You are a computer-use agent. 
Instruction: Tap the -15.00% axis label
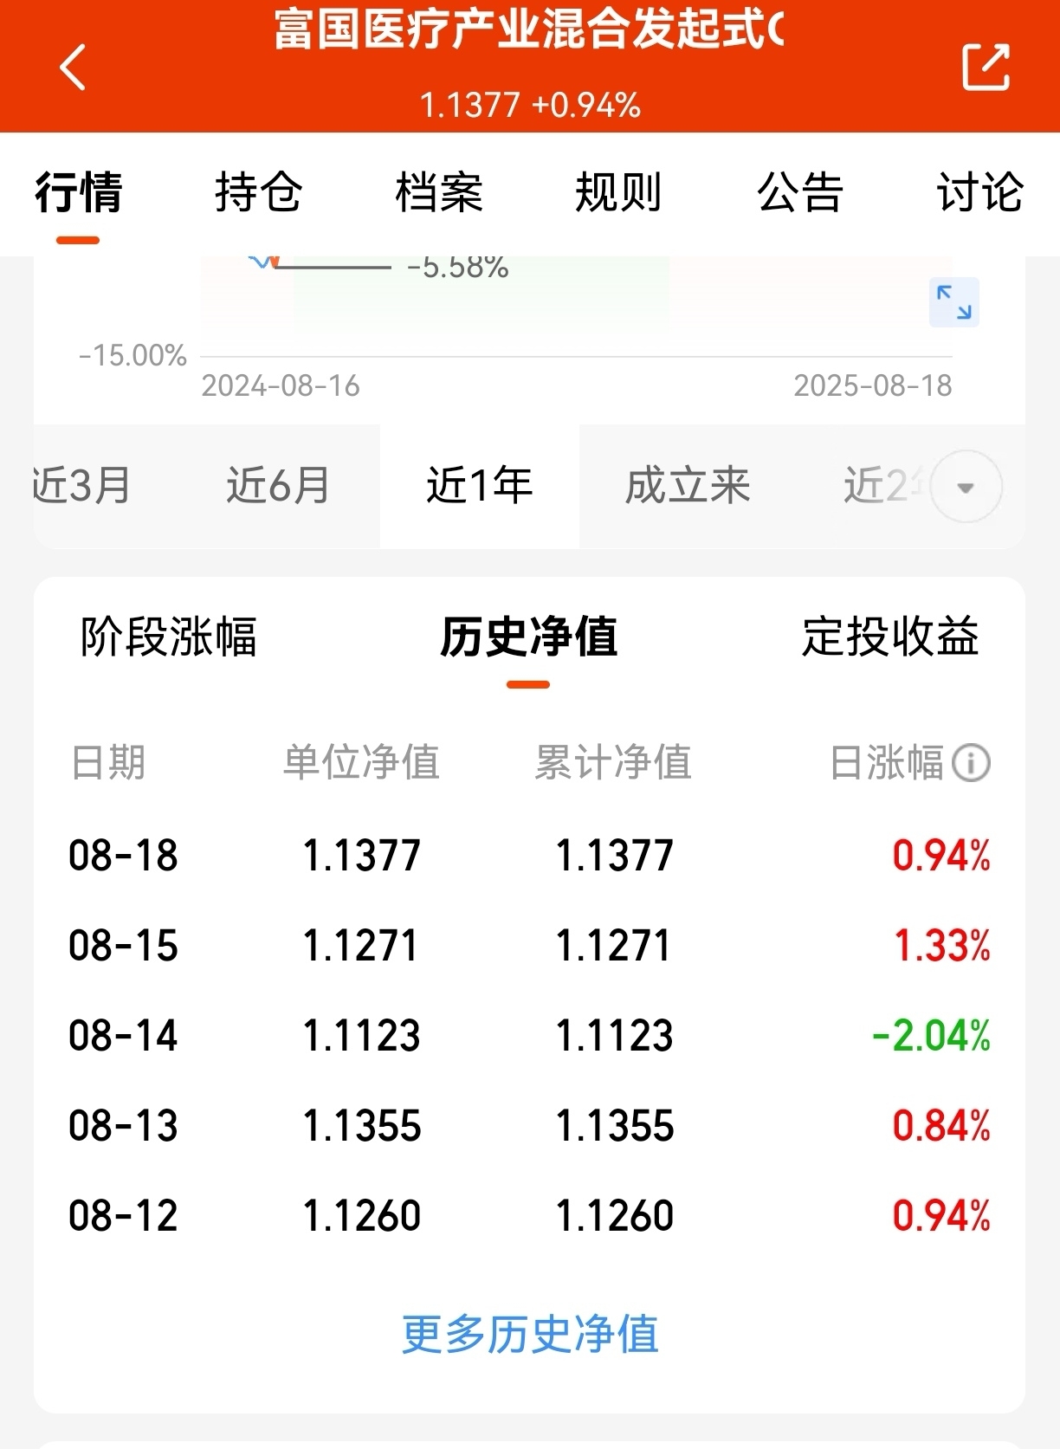[132, 355]
